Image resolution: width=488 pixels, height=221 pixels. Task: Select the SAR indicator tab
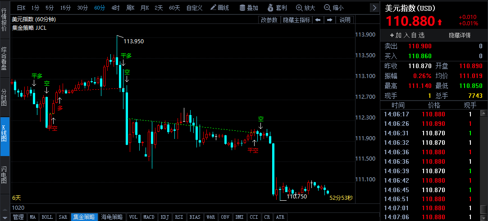63,217
